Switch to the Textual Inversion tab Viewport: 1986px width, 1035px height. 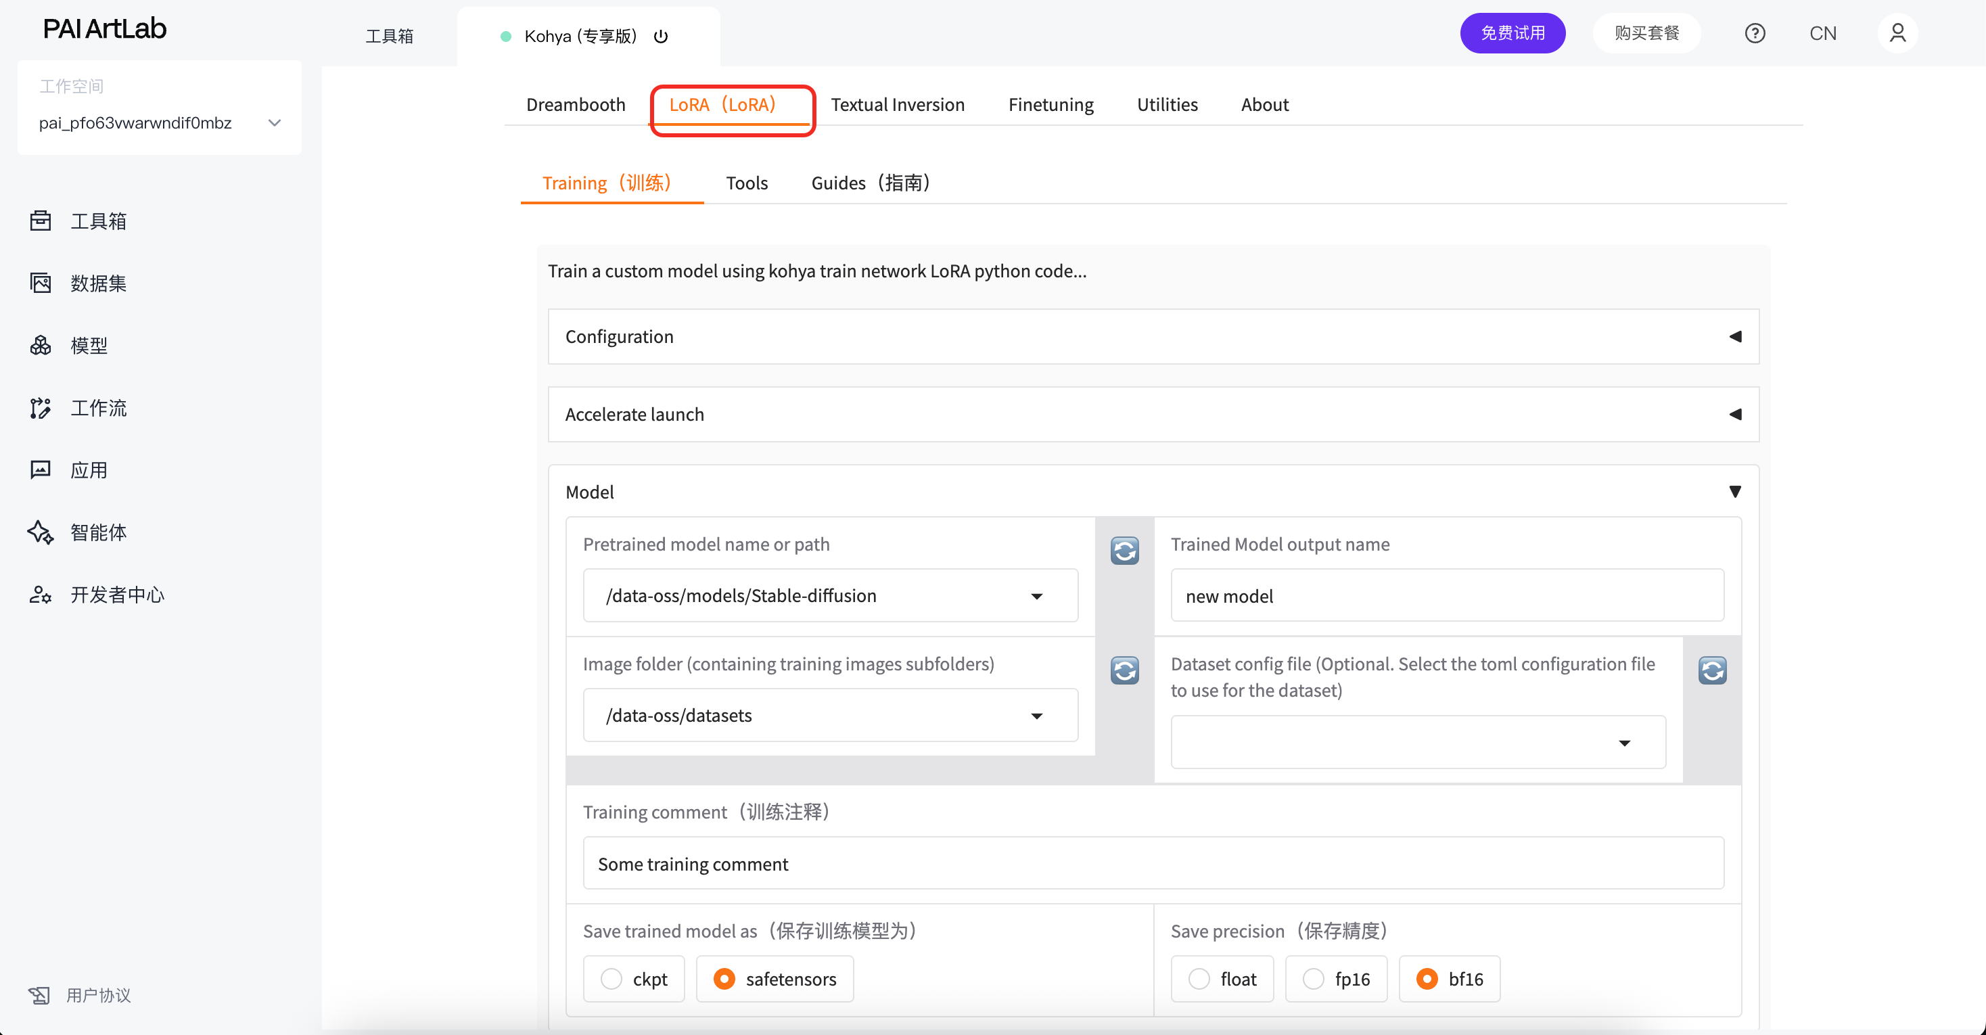[x=898, y=105]
